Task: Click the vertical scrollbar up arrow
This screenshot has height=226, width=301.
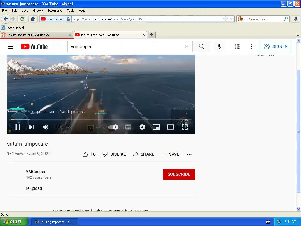Action: [x=298, y=41]
